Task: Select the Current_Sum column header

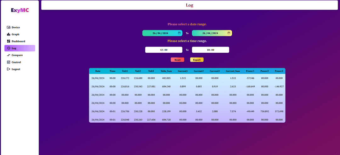Action: (233, 71)
